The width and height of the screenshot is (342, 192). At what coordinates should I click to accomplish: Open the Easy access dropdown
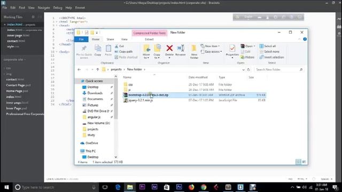pyautogui.click(x=211, y=52)
